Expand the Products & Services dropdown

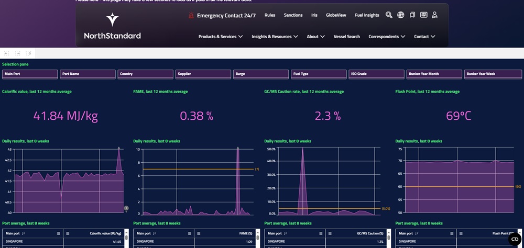coord(221,37)
